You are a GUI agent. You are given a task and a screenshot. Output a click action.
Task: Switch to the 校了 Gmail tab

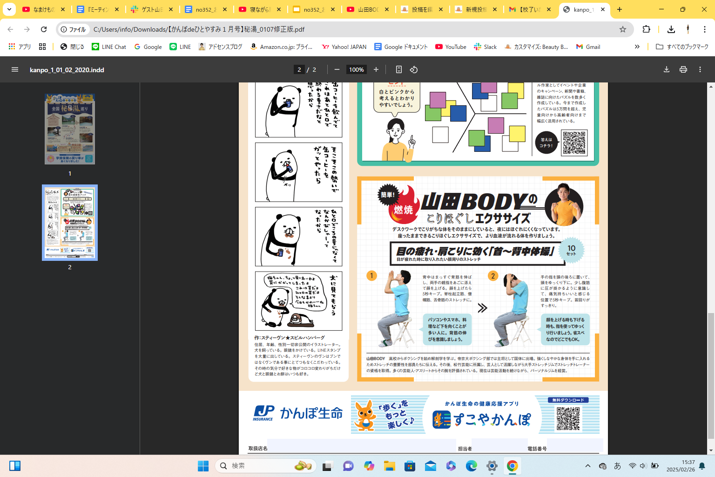(530, 9)
